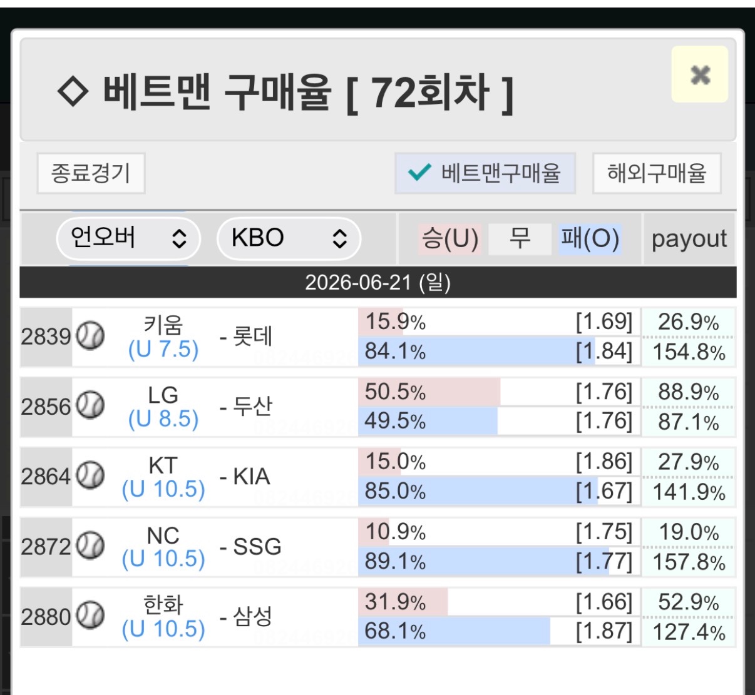Click the 두산 team name
This screenshot has height=695, width=755.
pos(252,407)
